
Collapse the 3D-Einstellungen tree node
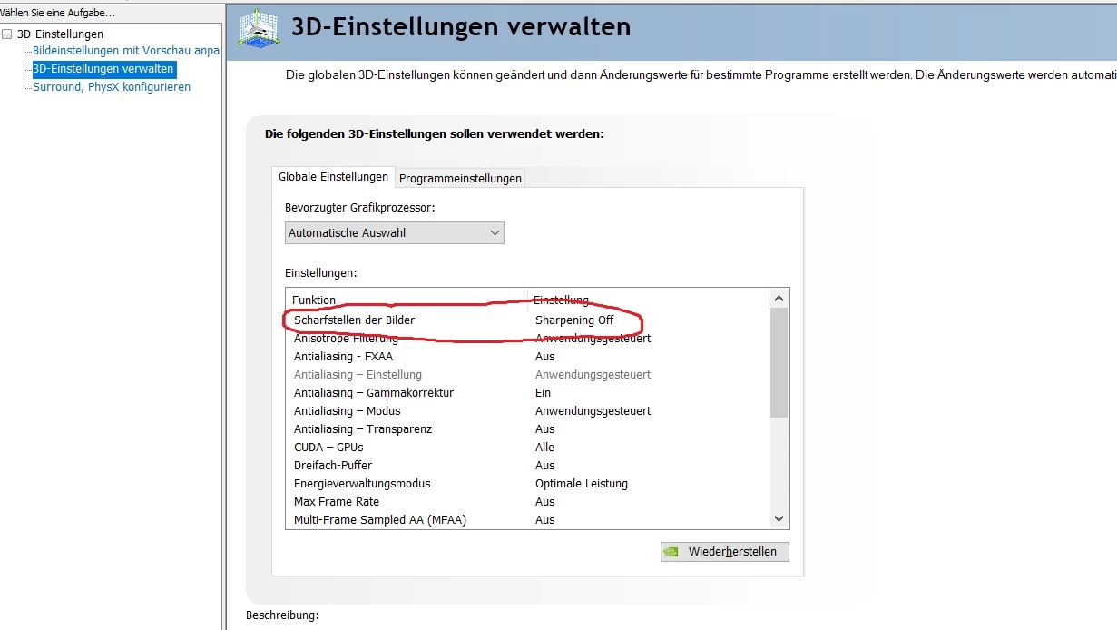point(7,34)
